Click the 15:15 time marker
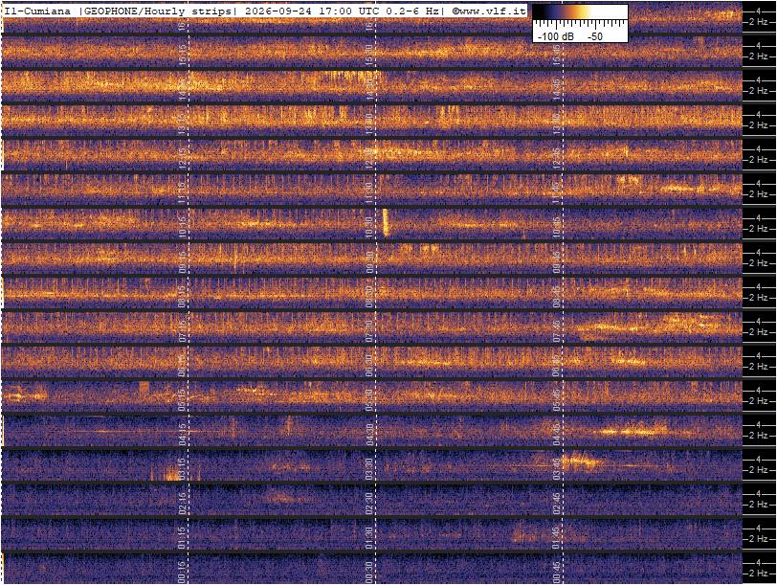This screenshot has height=585, width=777. pos(183,54)
